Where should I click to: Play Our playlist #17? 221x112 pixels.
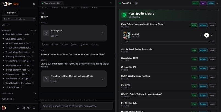coord(194,68)
